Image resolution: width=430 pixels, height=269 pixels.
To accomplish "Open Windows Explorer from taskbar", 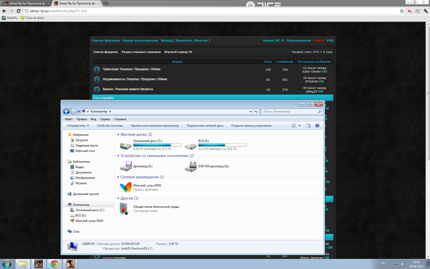I will pos(23,264).
